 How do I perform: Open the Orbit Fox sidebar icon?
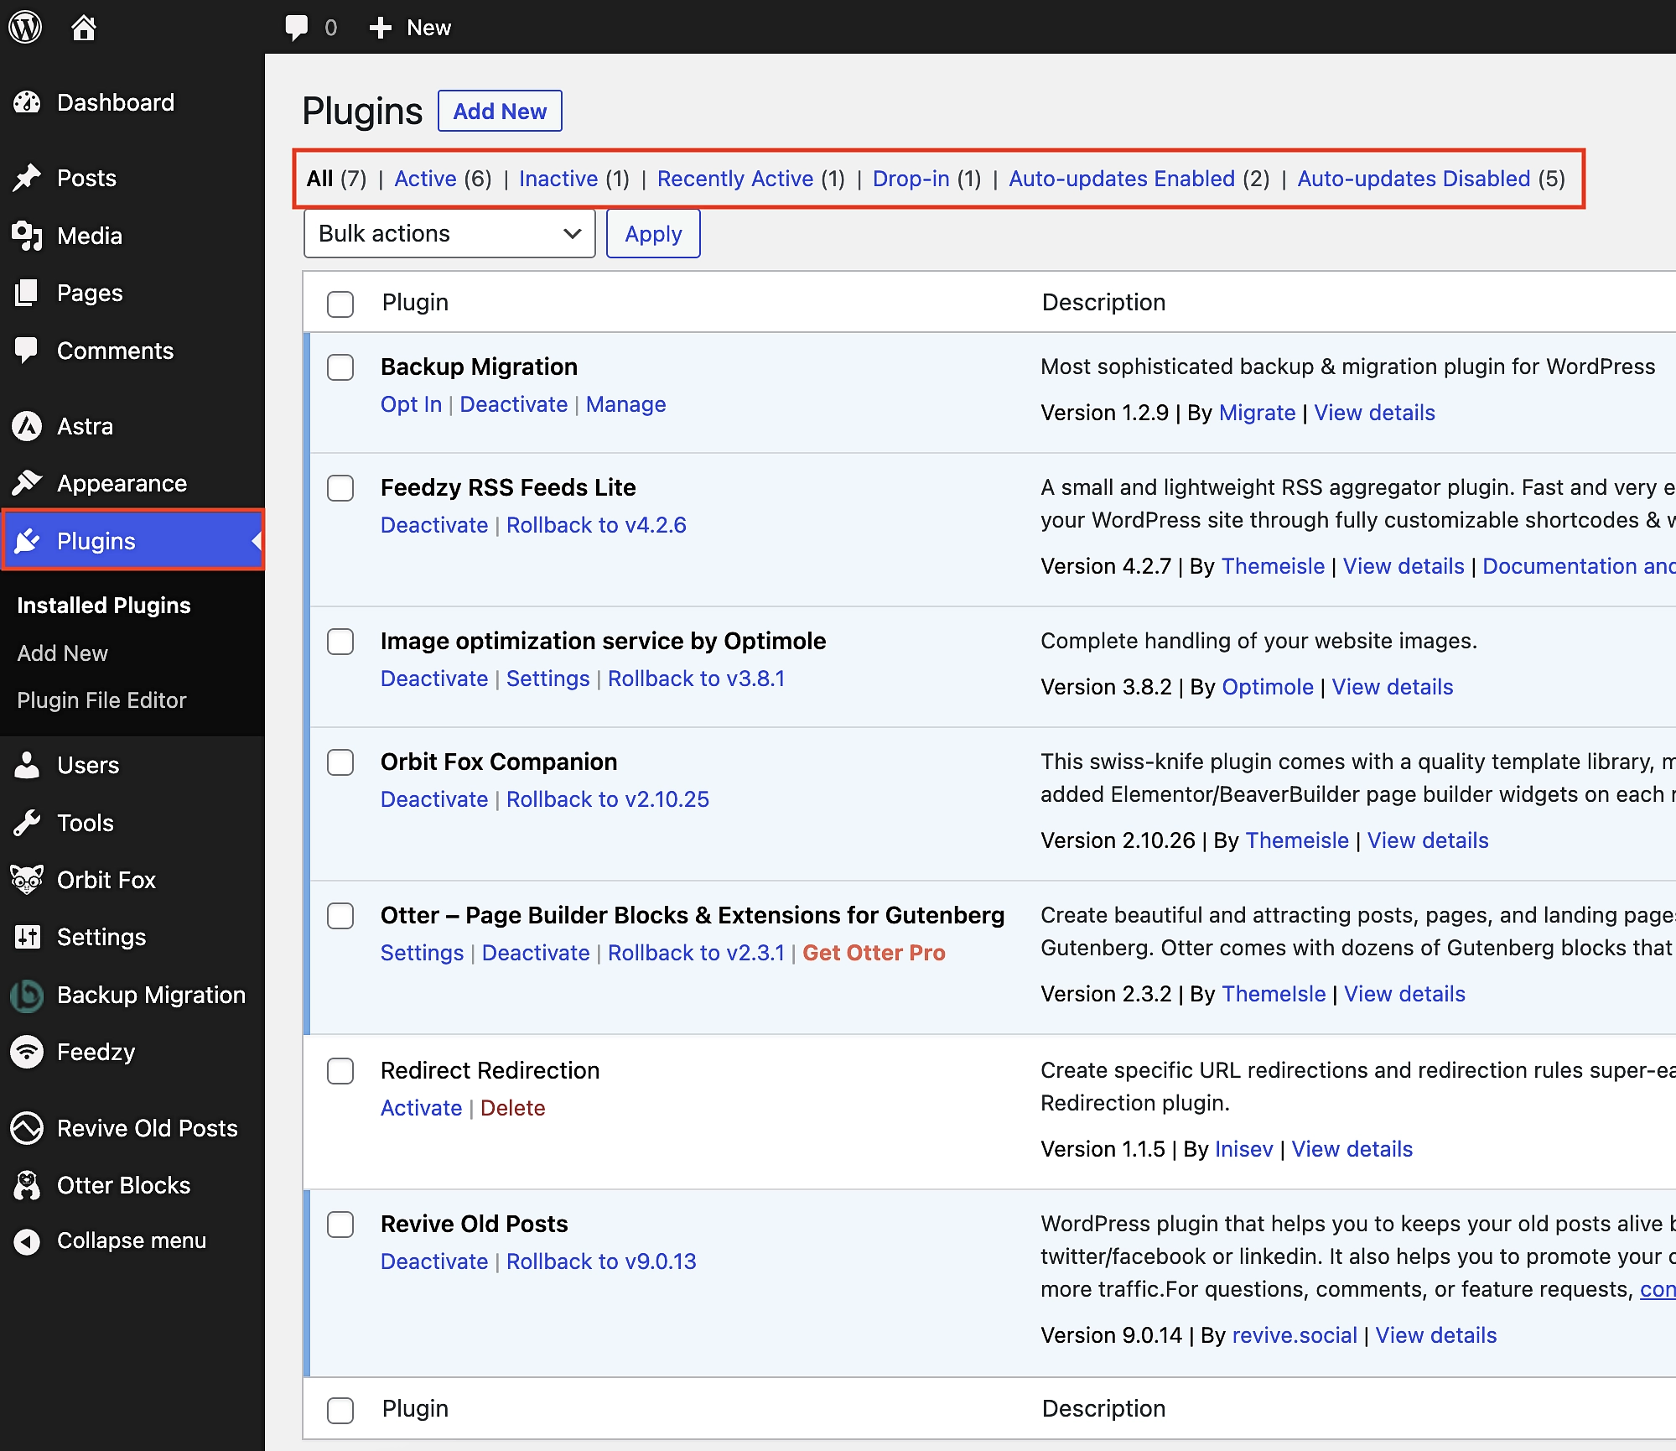[x=28, y=880]
